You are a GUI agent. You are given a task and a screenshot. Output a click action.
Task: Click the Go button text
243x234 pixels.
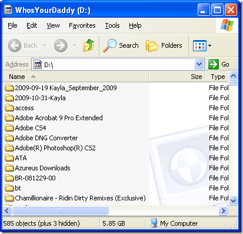click(225, 64)
